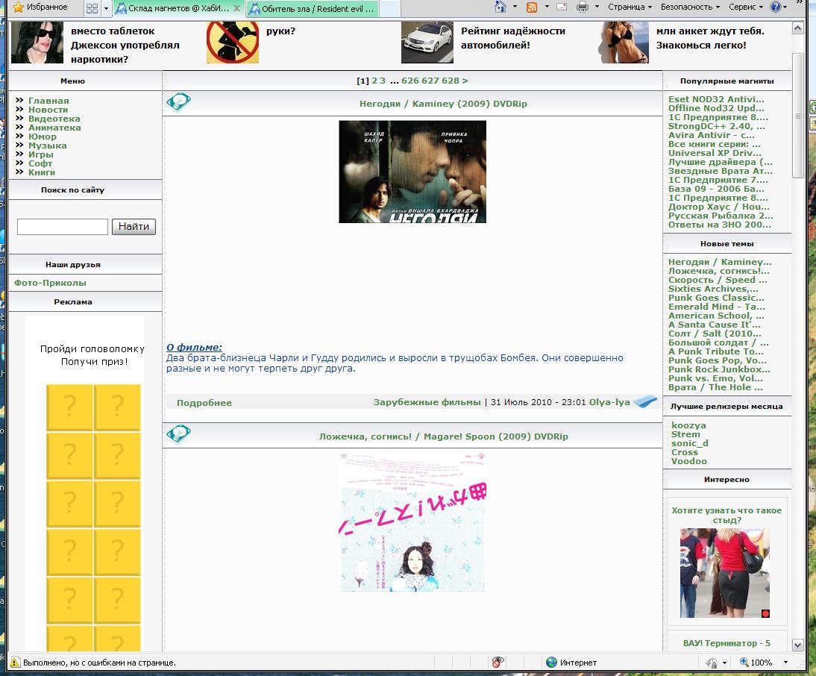
Task: Click the Найти search button
Action: pos(134,226)
